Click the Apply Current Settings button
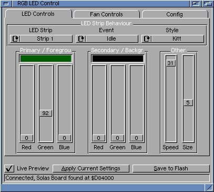Image resolution: width=214 pixels, height=192 pixels. 91,168
